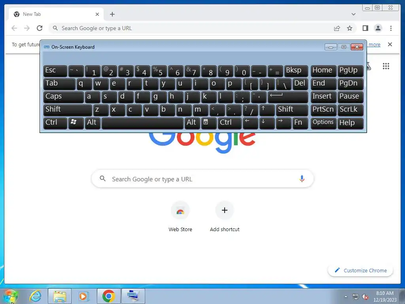The width and height of the screenshot is (405, 304).
Task: Click On-Screen Keyboard taskbar icon
Action: click(133, 296)
